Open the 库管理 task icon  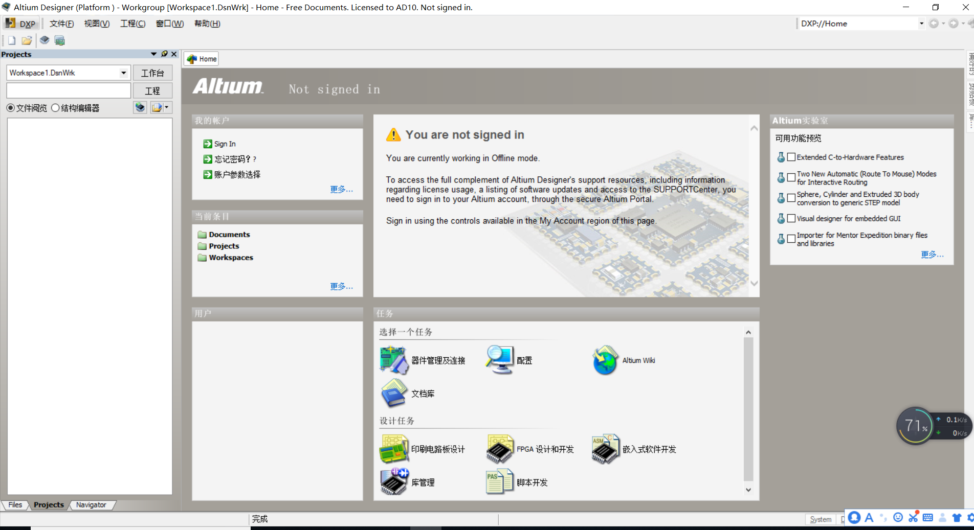[394, 481]
